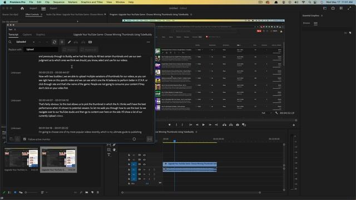Image resolution: width=356 pixels, height=200 pixels.
Task: Toggle visibility eye of the second video track
Action: coord(144,159)
